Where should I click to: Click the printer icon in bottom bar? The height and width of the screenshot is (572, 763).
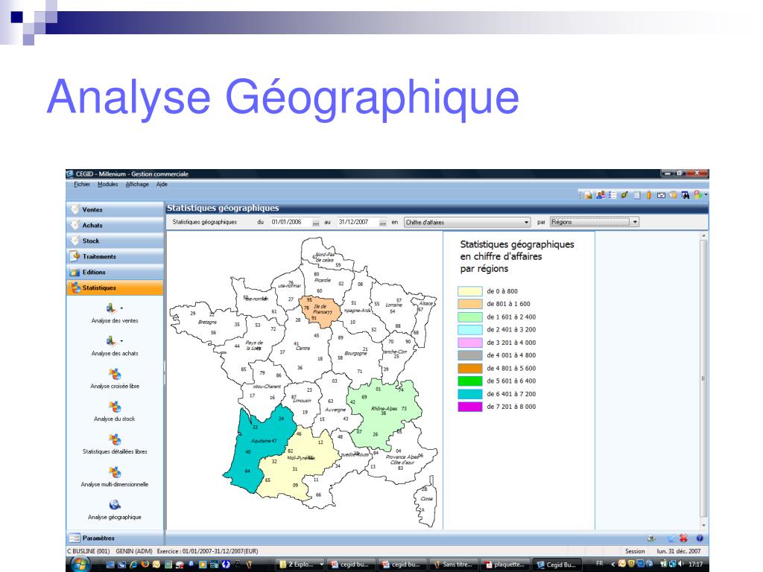pos(651,538)
